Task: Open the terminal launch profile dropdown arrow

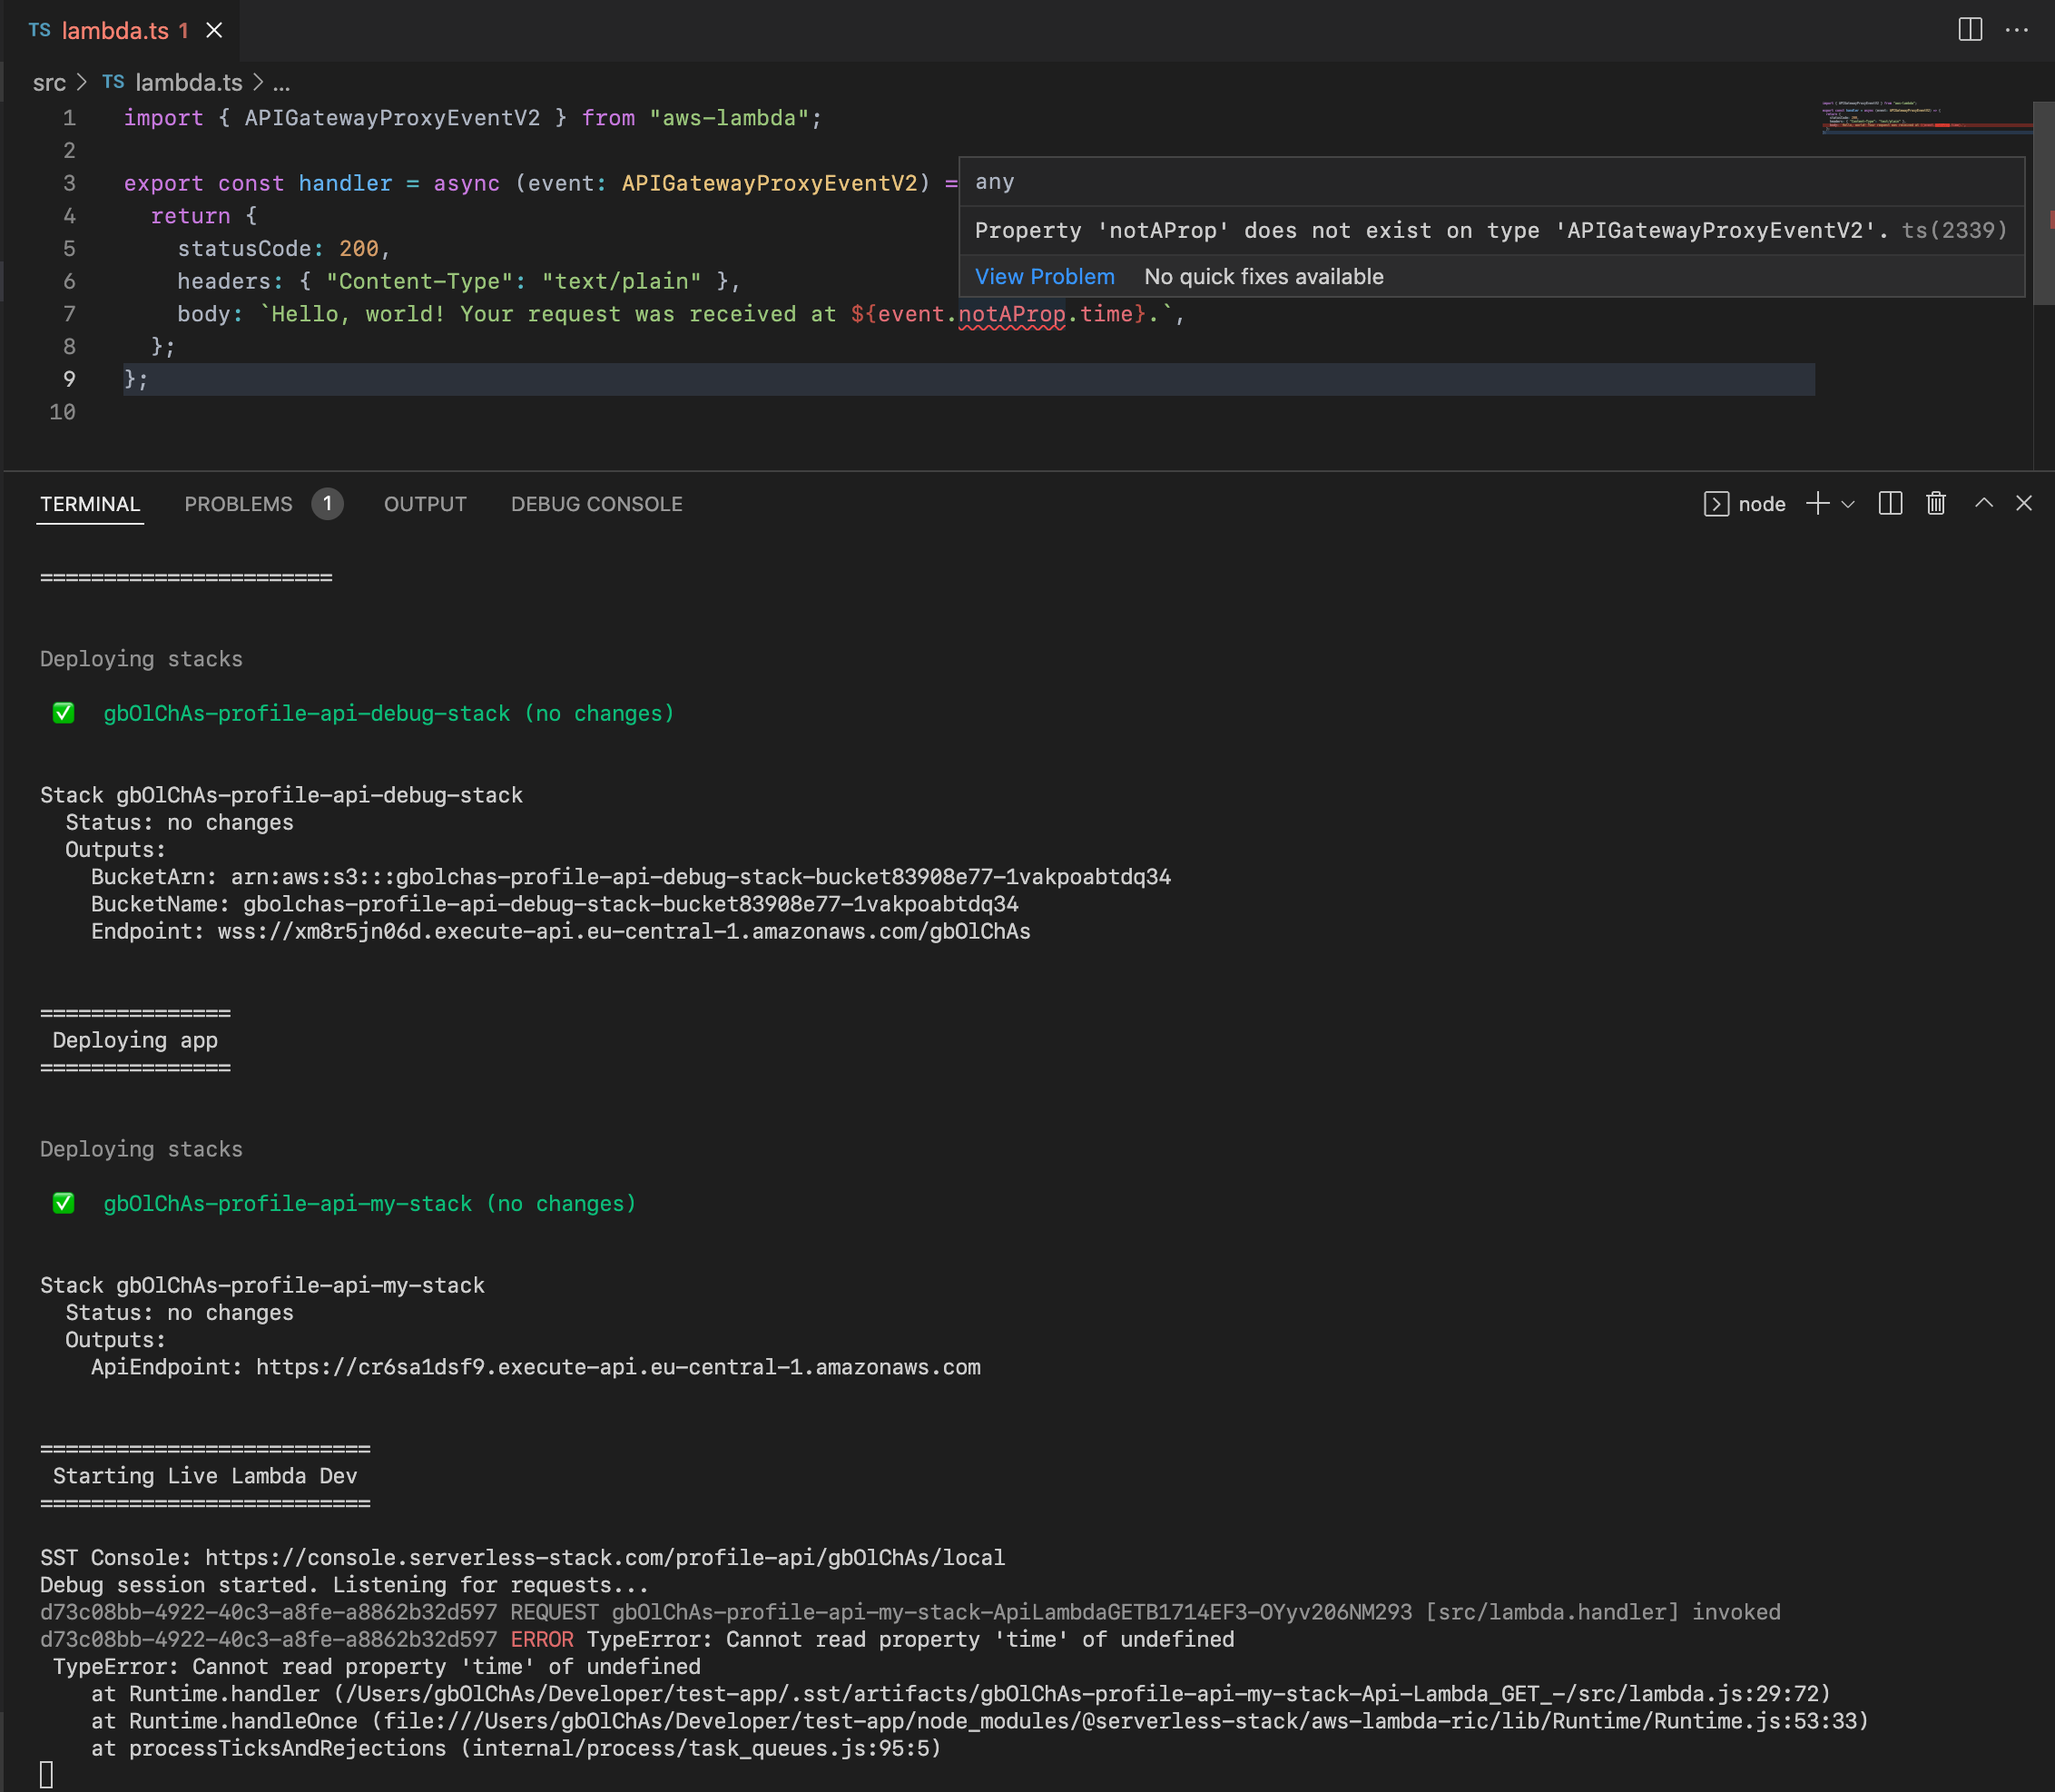Action: click(x=1848, y=504)
